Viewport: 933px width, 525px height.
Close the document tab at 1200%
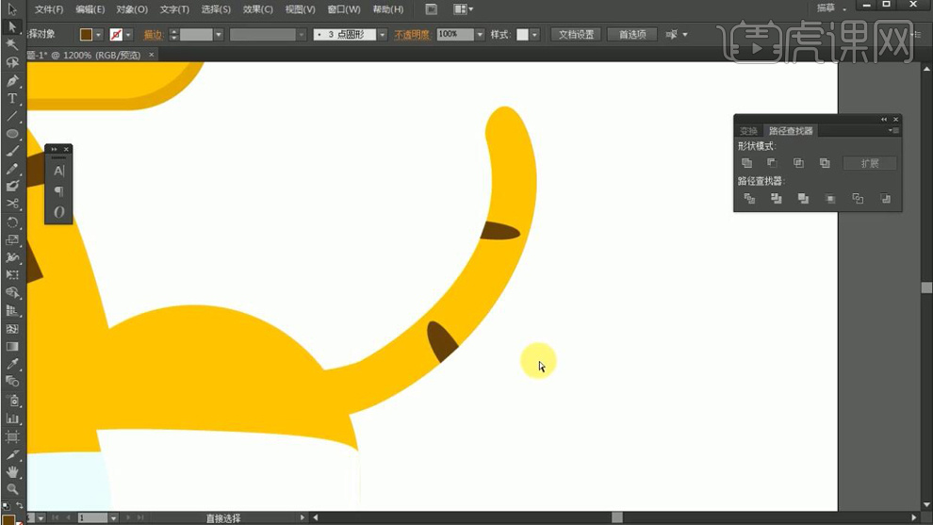(151, 55)
